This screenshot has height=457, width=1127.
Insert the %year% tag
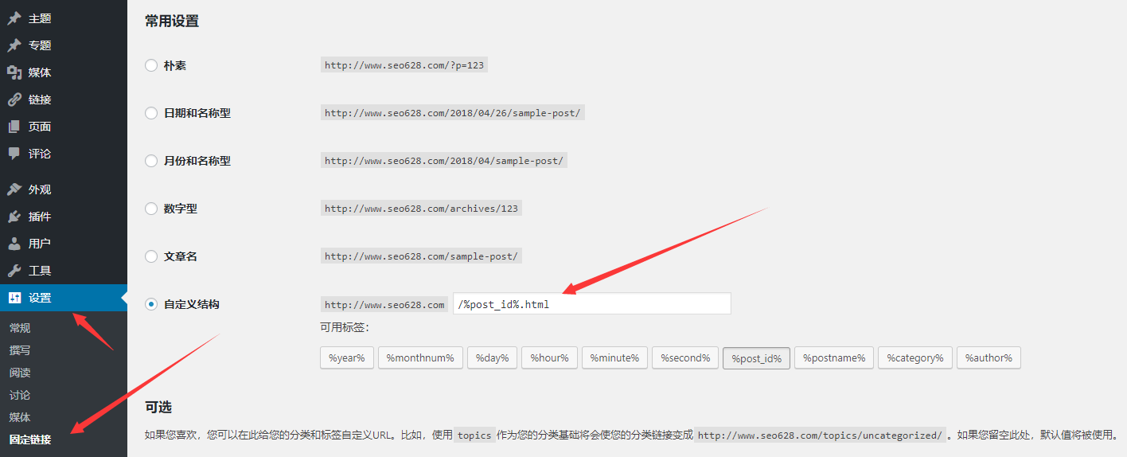(x=347, y=358)
